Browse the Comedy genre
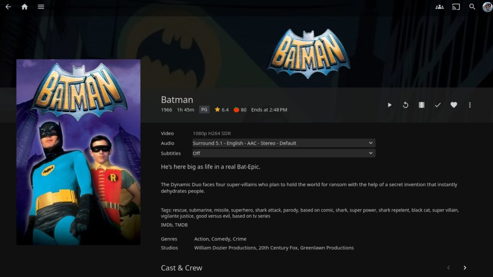Screen dimensions: 493x277 coord(221,239)
